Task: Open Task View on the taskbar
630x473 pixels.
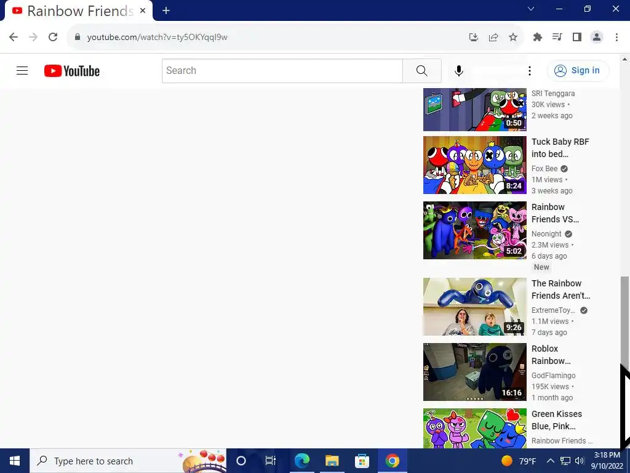Action: tap(271, 461)
